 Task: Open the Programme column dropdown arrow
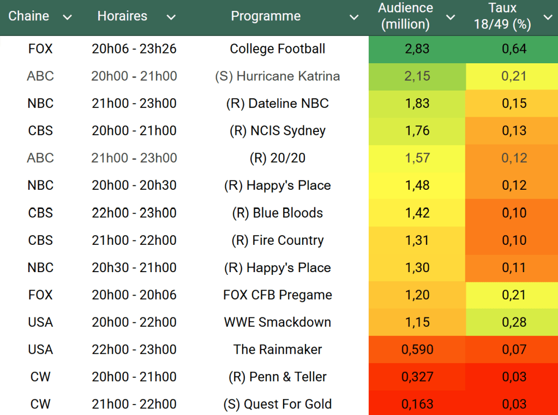coord(354,17)
